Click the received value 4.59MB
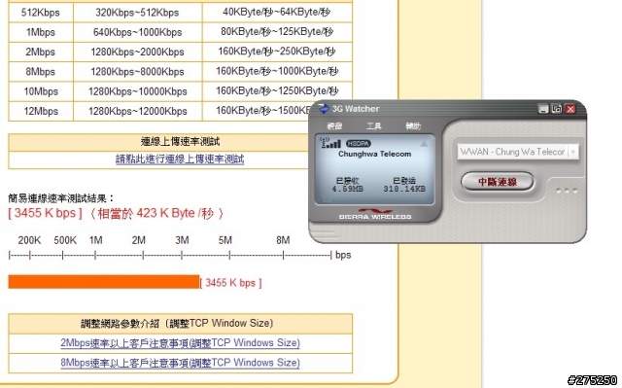 348,190
